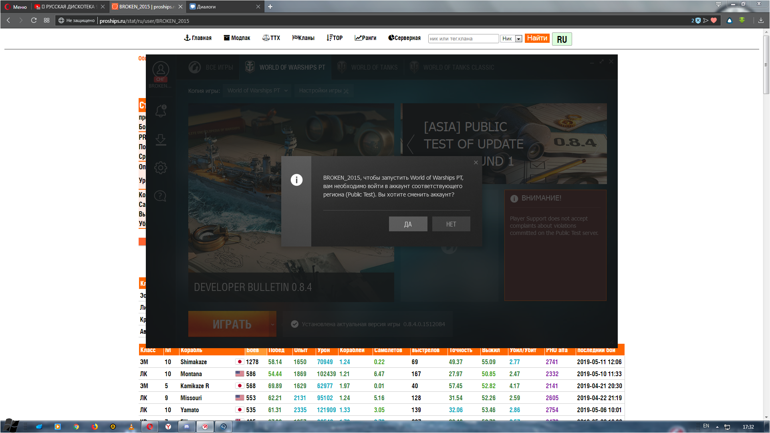The width and height of the screenshot is (770, 433).
Task: Open Windows Start button
Action: 10,426
